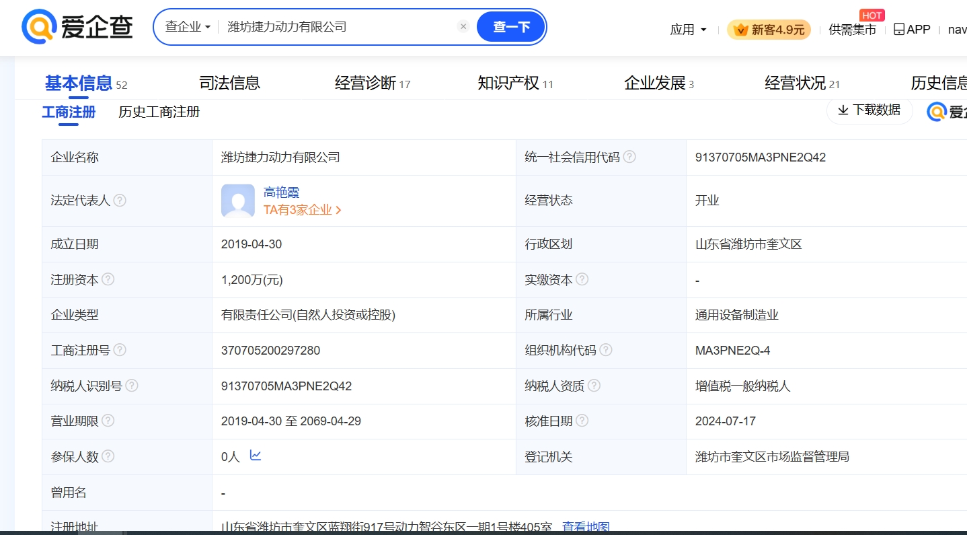Click the legal representative avatar image
Image resolution: width=967 pixels, height=535 pixels.
click(238, 201)
